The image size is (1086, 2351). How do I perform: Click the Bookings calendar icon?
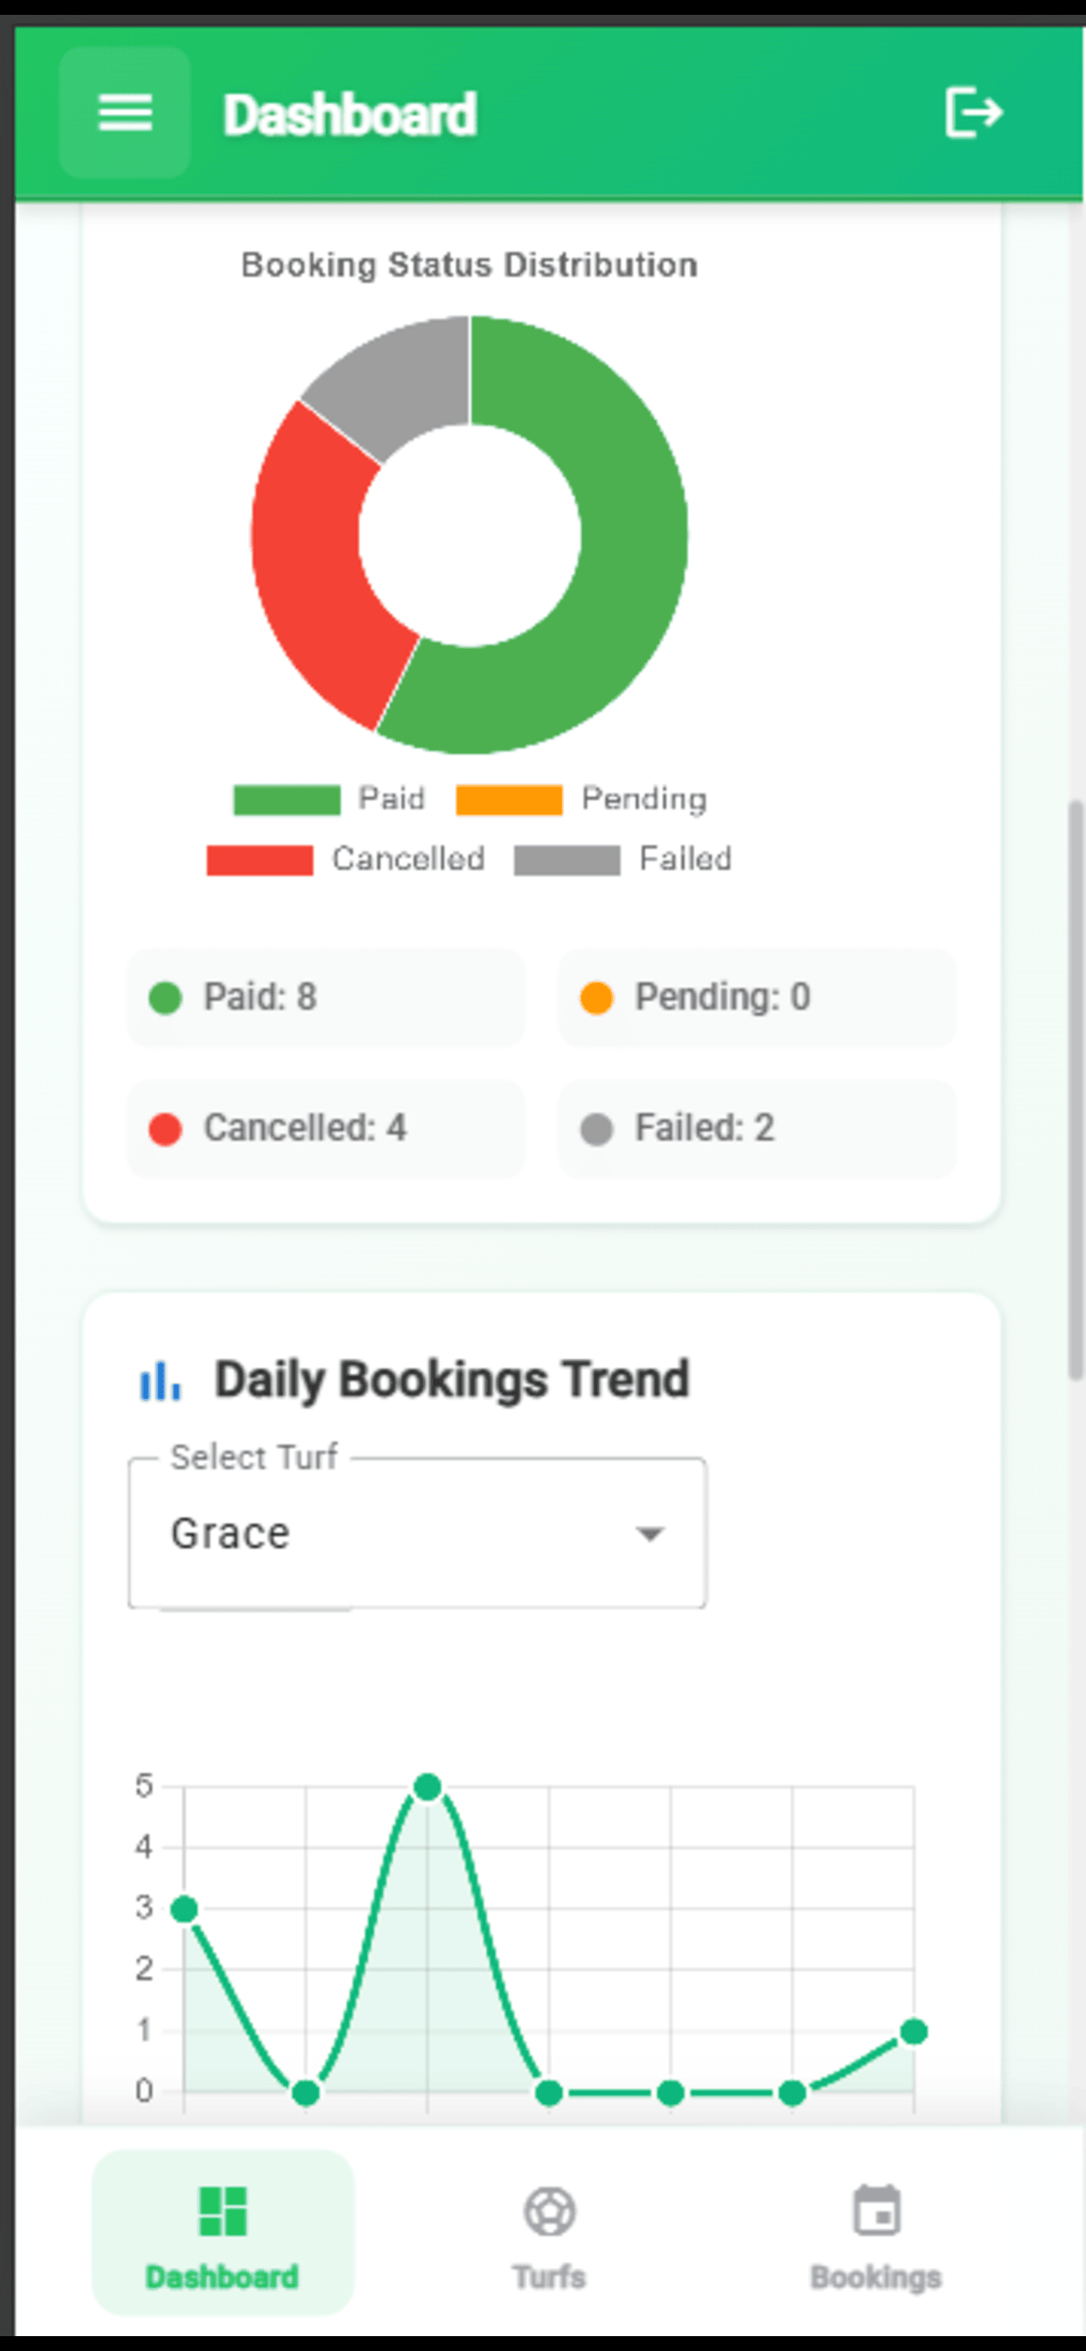(876, 2210)
